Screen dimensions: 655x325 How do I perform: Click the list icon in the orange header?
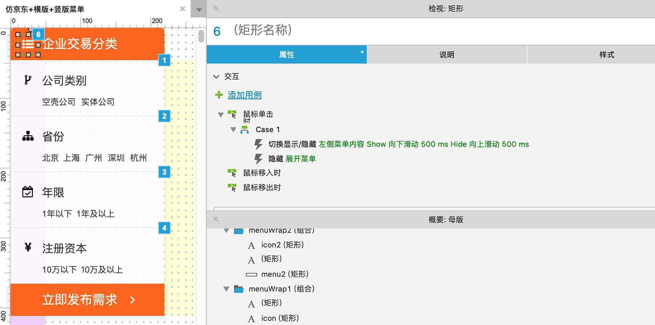click(x=28, y=44)
